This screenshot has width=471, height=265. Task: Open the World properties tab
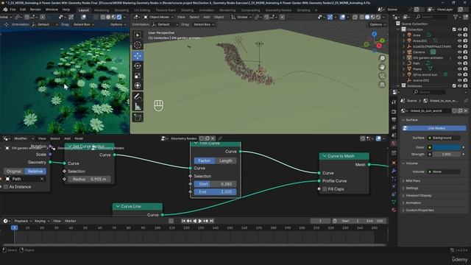[394, 144]
